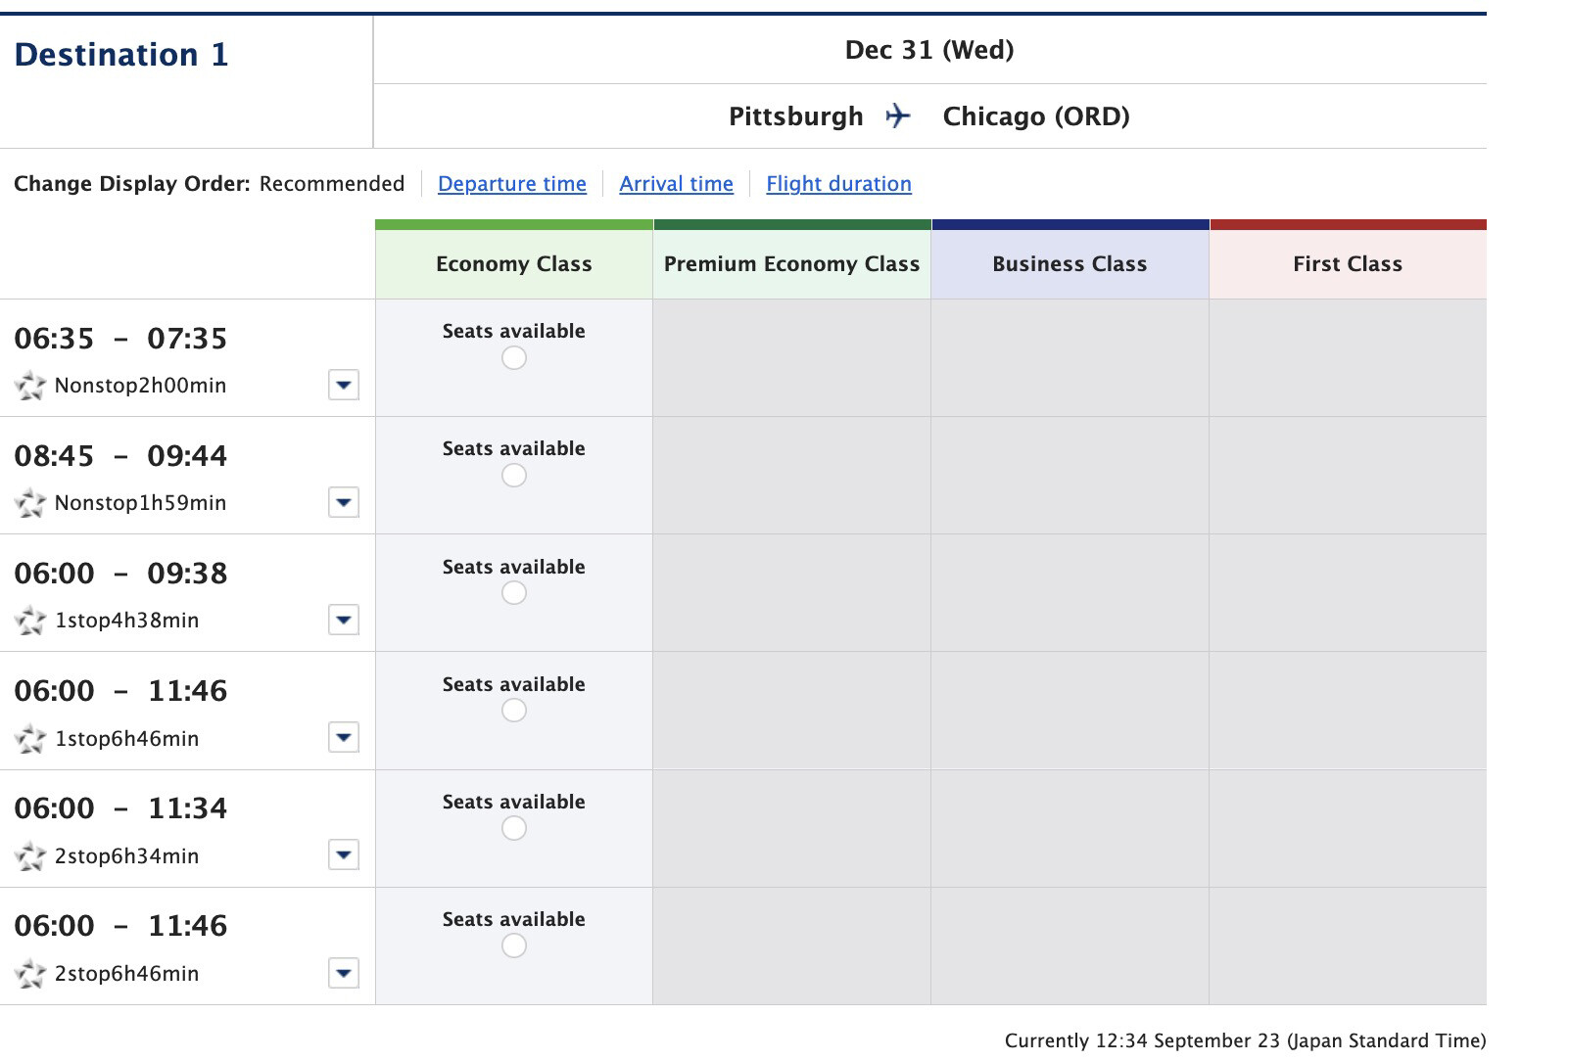1569x1061 pixels.
Task: Show details of the 2stop6h46min flight
Action: click(343, 974)
